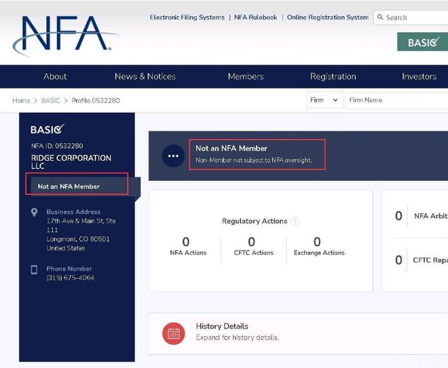Go to Home breadcrumb

tap(21, 101)
